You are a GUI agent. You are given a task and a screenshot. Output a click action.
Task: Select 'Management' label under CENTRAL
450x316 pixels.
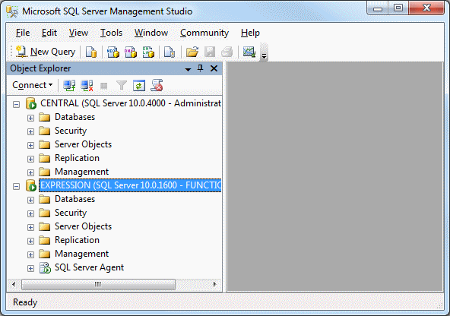(82, 172)
